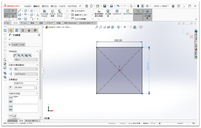Click the Home icon in title bar

[87, 6]
